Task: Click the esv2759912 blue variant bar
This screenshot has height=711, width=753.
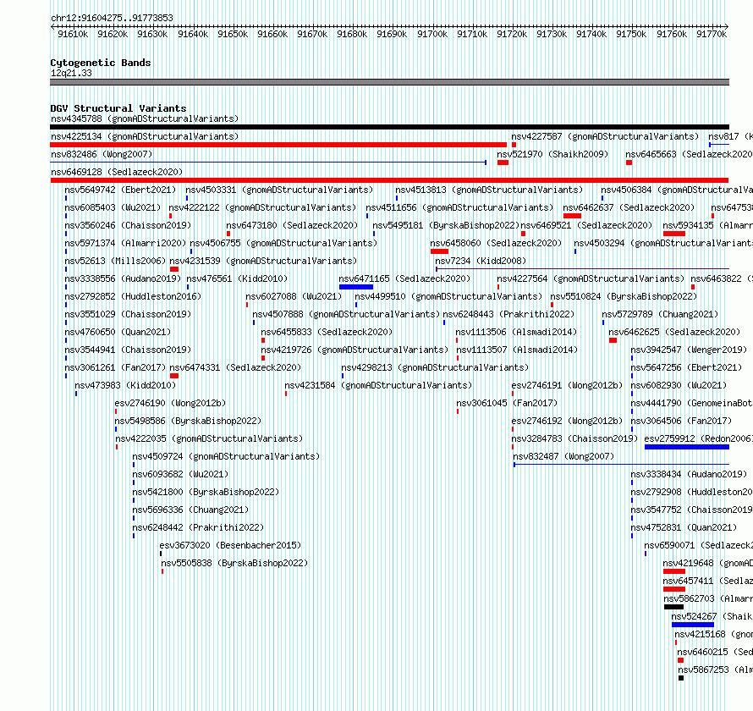Action: click(687, 447)
